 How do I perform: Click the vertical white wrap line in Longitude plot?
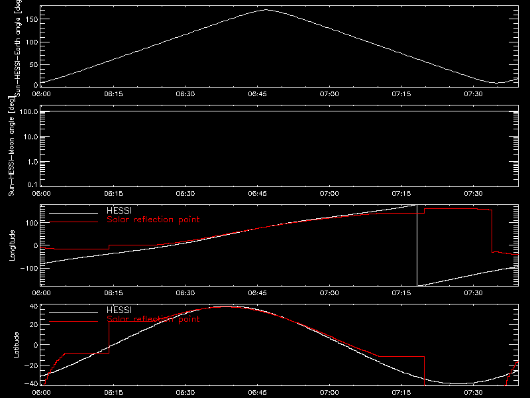[x=417, y=245]
